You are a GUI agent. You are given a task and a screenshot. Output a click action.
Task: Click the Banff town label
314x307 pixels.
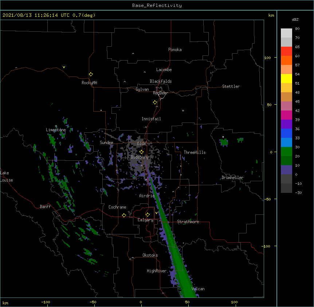point(45,207)
